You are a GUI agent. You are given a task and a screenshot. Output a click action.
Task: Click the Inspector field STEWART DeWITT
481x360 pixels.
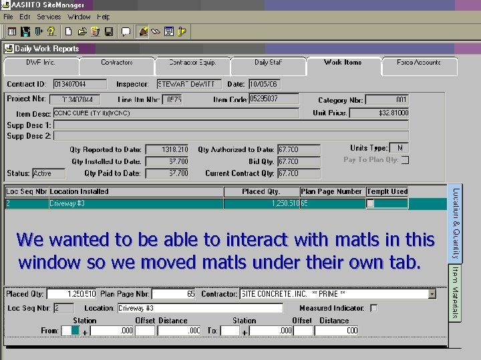pyautogui.click(x=189, y=84)
